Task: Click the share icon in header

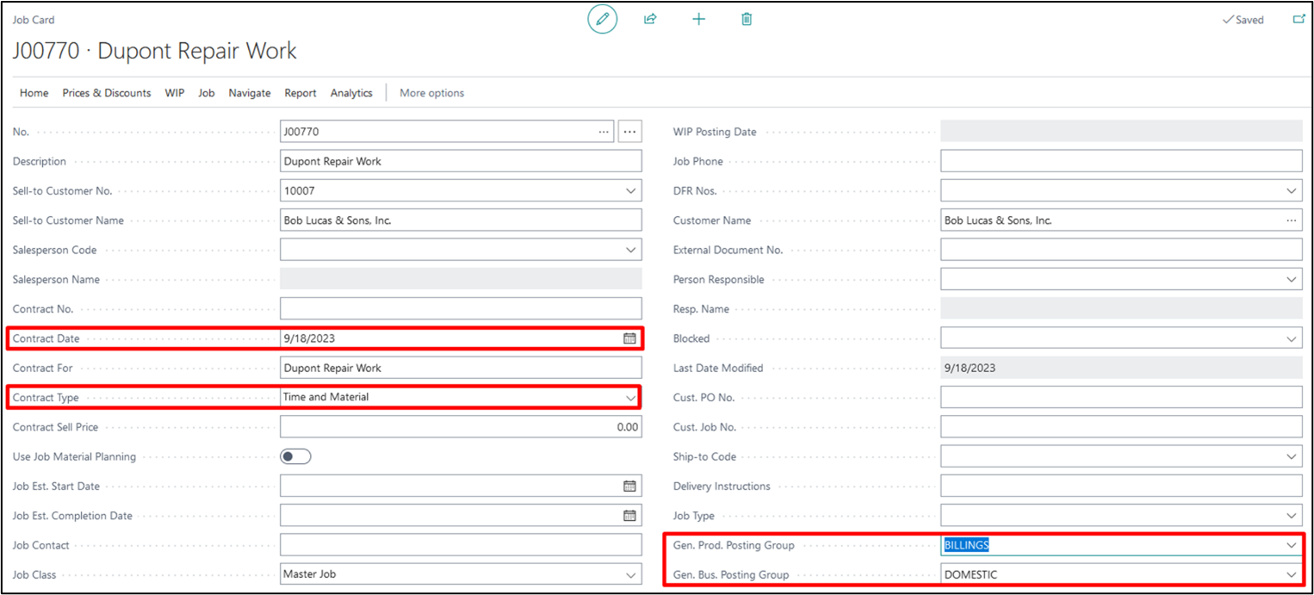Action: (x=650, y=19)
